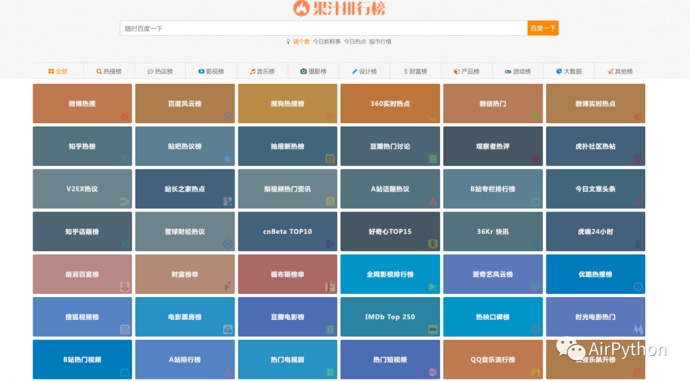The width and height of the screenshot is (690, 382).
Task: Open the 豆瓣电影榜 card
Action: 287,317
